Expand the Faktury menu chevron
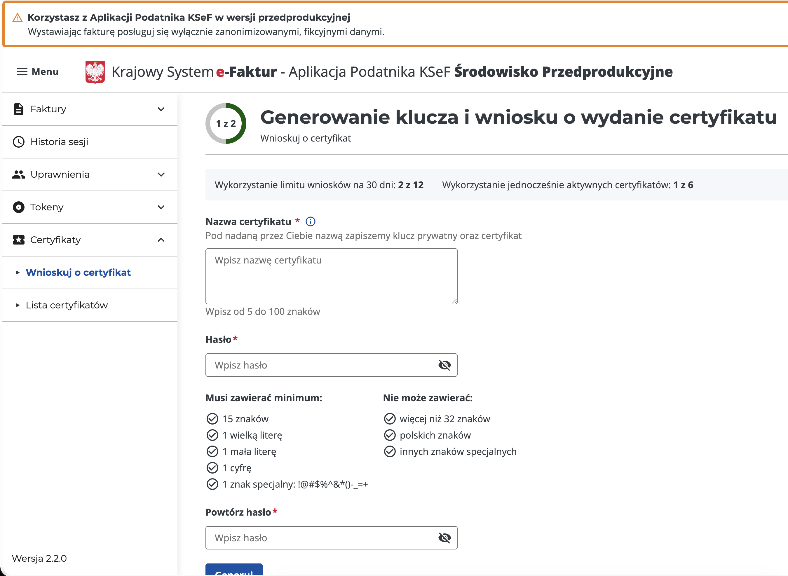 161,109
